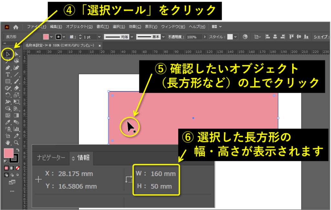This screenshot has height=210, width=331.
Task: Select the Mesh tool
Action: tap(8, 115)
